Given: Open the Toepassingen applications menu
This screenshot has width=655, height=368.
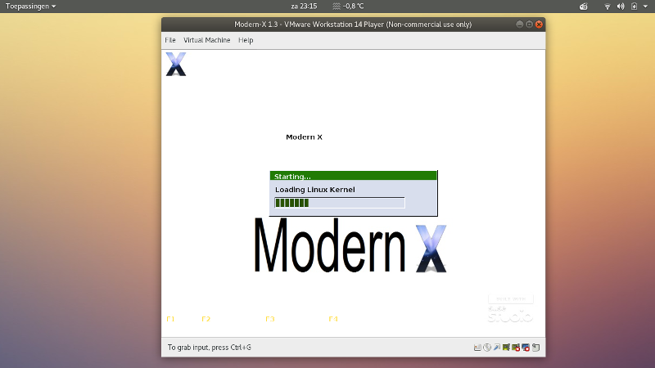Looking at the screenshot, I should (30, 7).
